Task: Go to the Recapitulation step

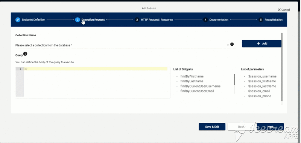Action: pyautogui.click(x=274, y=20)
